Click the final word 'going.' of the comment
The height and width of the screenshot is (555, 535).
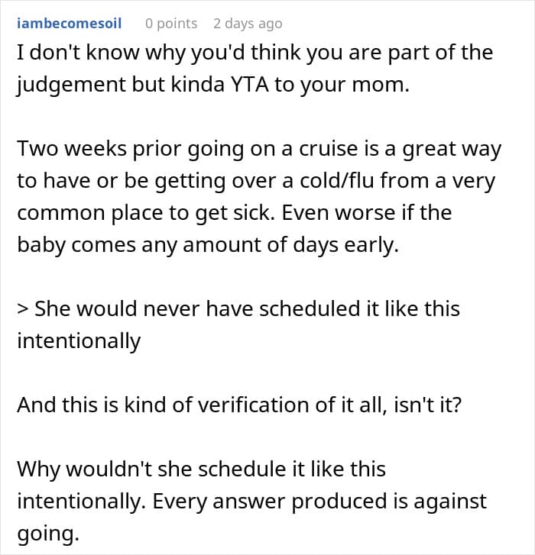(47, 534)
